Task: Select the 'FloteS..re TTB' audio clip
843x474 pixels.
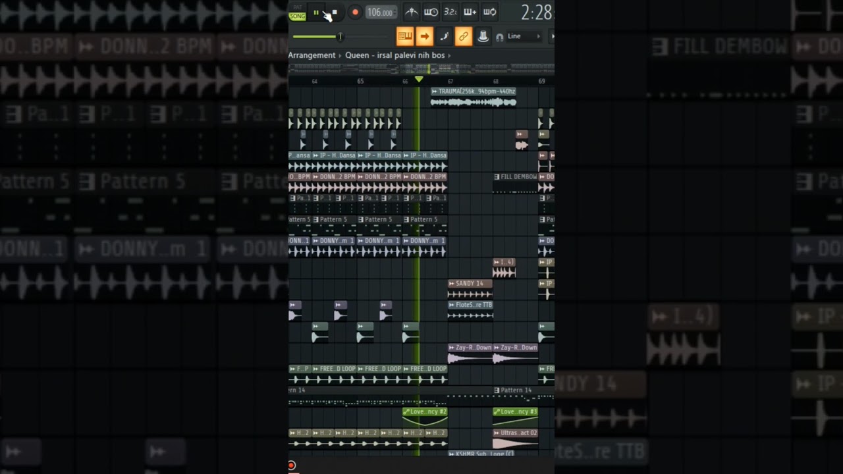Action: click(x=470, y=310)
